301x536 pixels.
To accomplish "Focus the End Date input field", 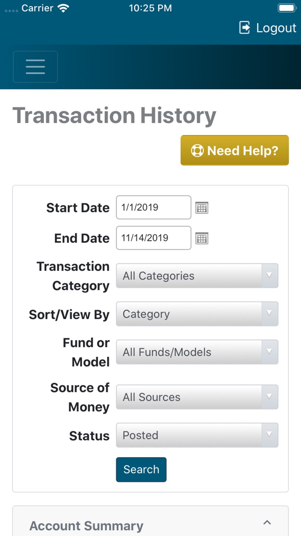I will (x=153, y=238).
